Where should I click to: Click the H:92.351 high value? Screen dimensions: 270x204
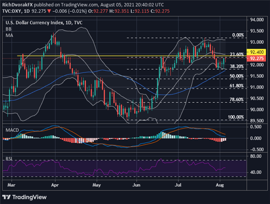(x=119, y=11)
